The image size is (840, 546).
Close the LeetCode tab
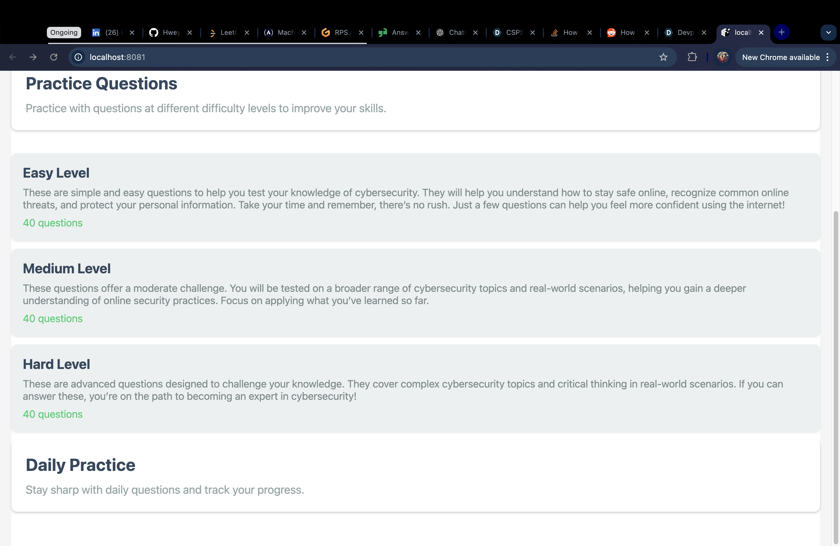tap(247, 33)
